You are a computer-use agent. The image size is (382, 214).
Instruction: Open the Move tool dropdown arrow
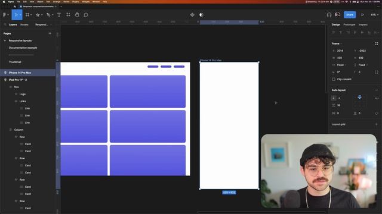click(20, 15)
